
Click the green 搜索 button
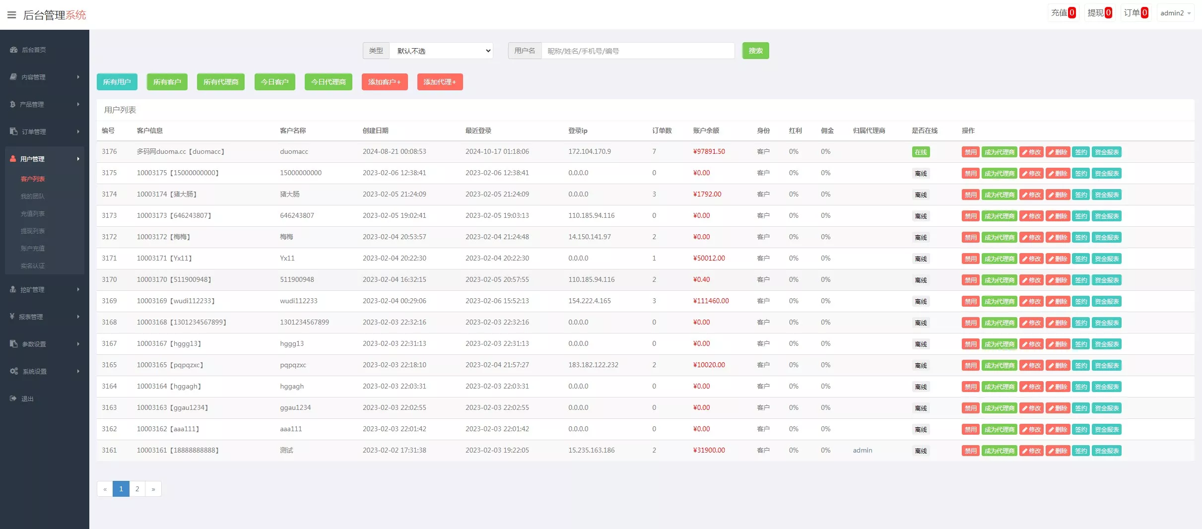[755, 51]
